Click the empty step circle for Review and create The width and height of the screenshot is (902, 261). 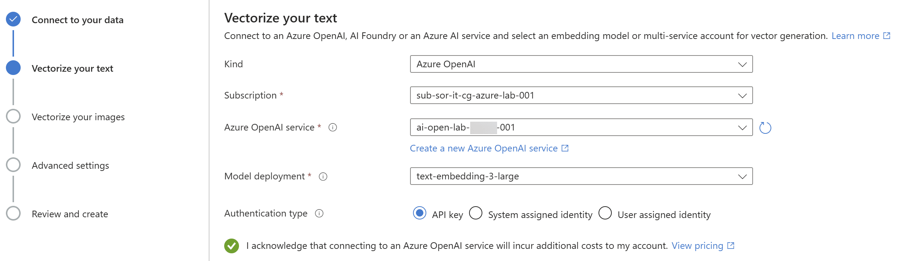pyautogui.click(x=13, y=213)
